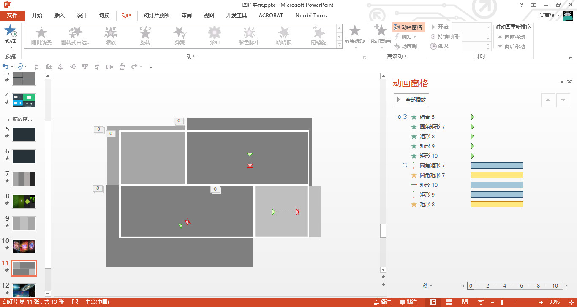577x307 pixels.
Task: Open the 开始 start timing dropdown
Action: click(x=471, y=27)
